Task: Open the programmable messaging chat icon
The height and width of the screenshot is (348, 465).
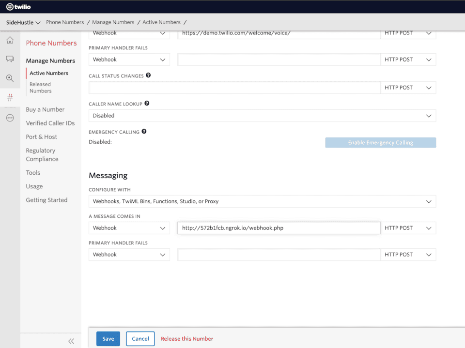Action: pyautogui.click(x=10, y=59)
